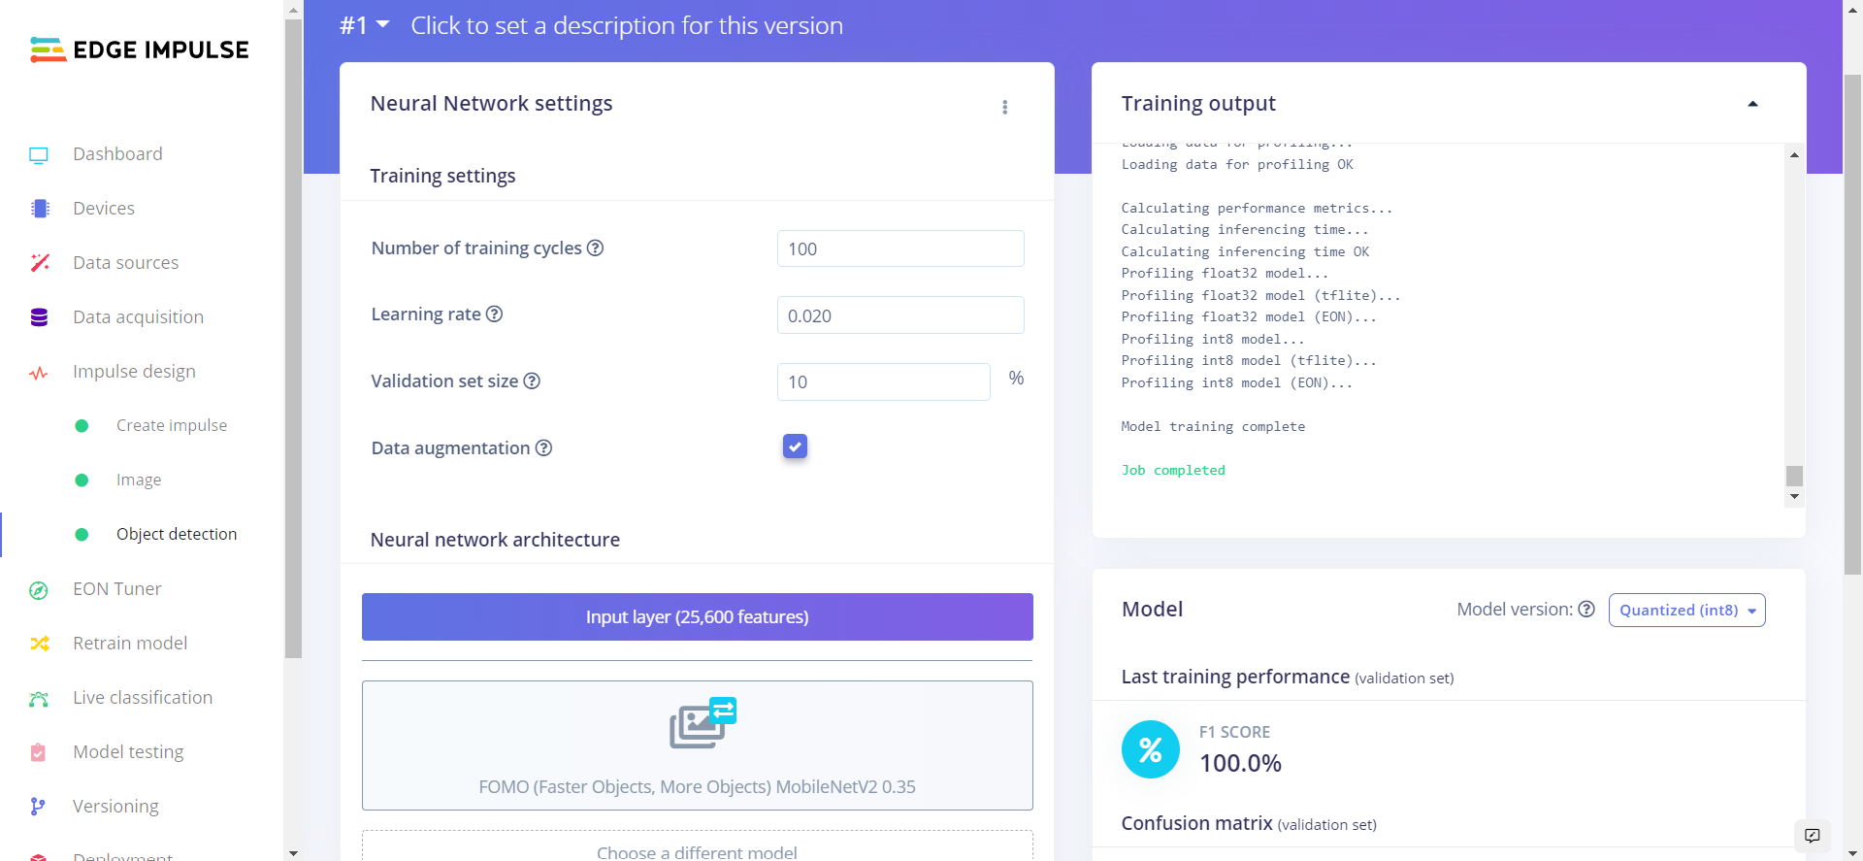Open help for Number of training cycles
Screen dimensions: 1863x861
coord(596,248)
